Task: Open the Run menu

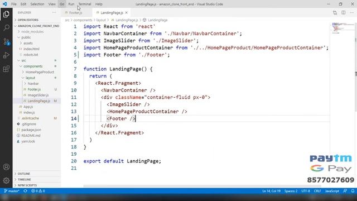Action: pos(71,4)
